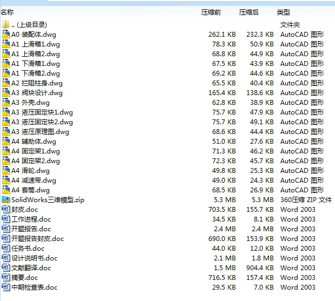Sort by the 压缩后 column header
Image resolution: width=335 pixels, height=301 pixels.
click(x=249, y=12)
